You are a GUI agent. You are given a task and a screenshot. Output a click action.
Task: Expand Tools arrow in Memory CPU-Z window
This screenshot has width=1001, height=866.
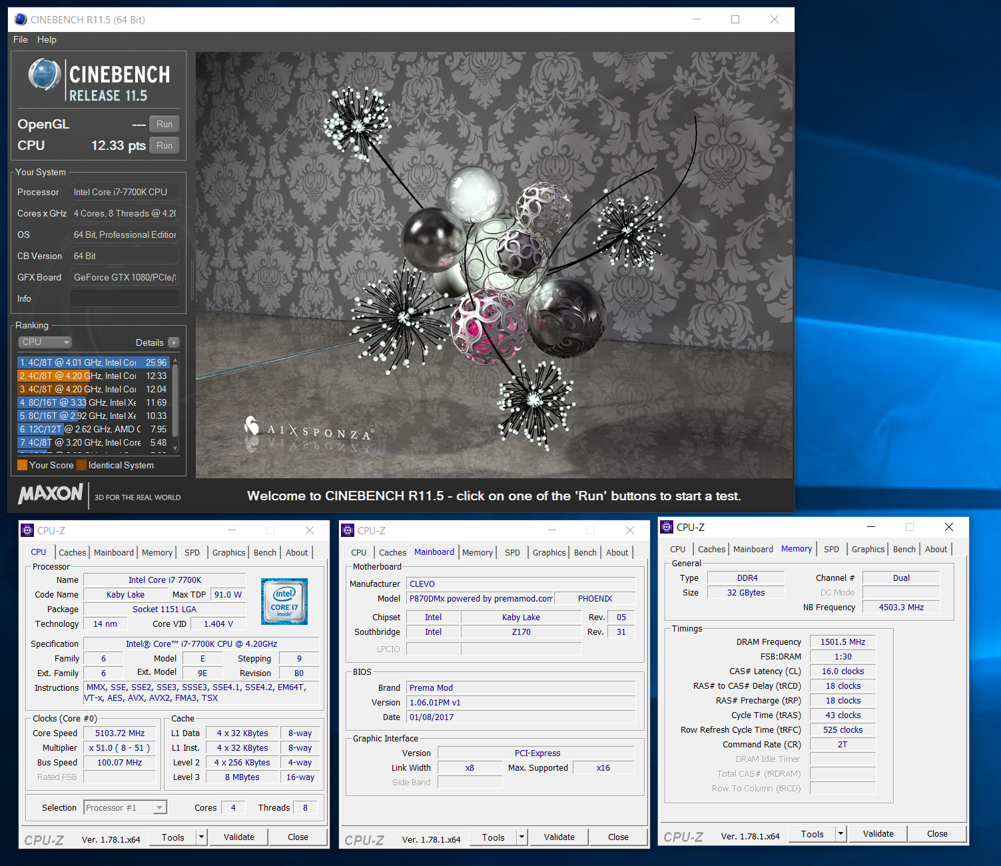840,834
